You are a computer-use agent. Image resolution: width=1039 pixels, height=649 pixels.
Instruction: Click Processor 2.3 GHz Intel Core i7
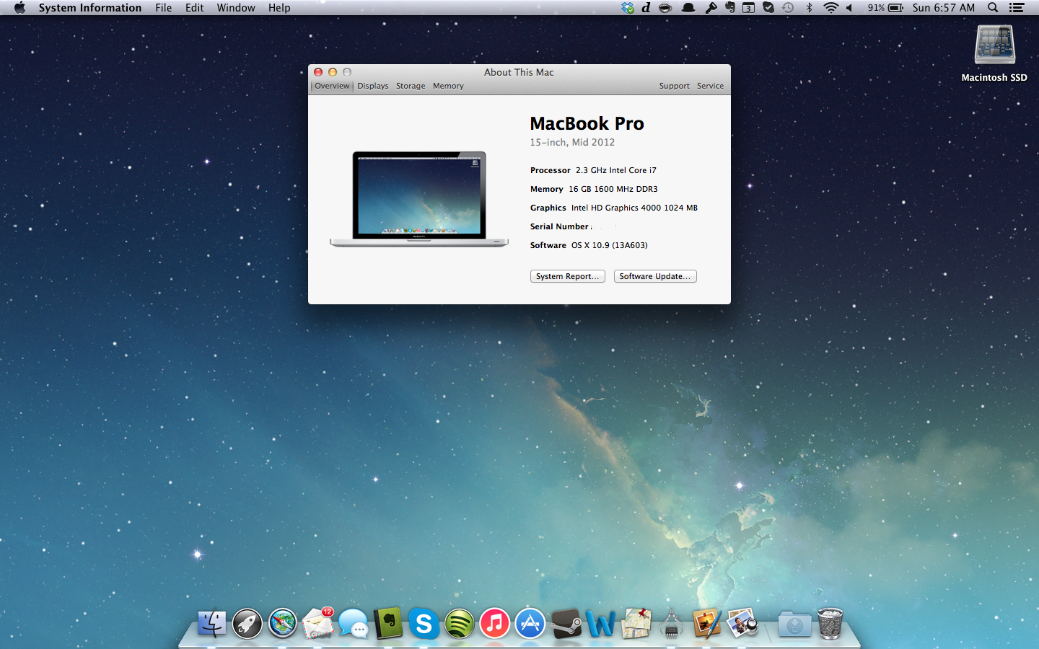pyautogui.click(x=593, y=170)
